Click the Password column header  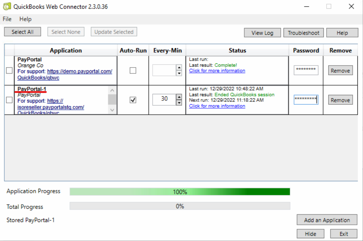coord(306,50)
